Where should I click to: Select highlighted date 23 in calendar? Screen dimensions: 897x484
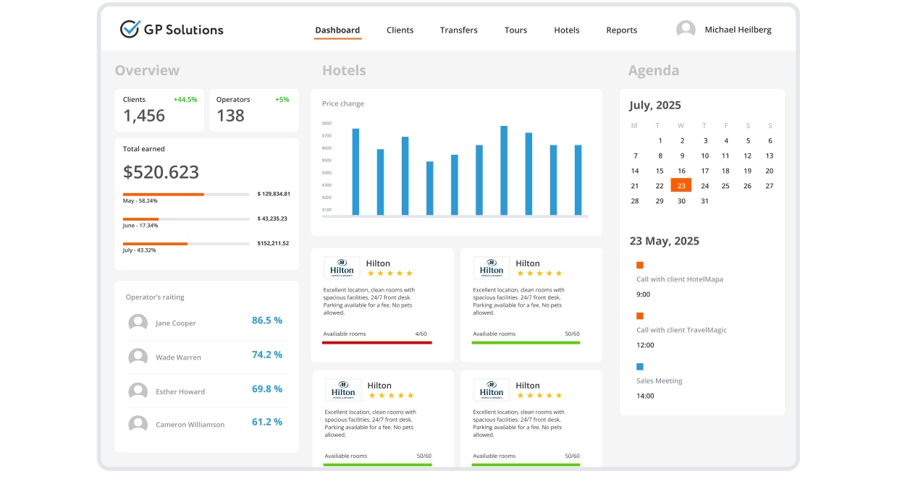click(x=681, y=185)
